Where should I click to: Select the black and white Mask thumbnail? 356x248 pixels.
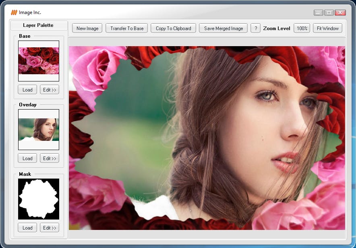pyautogui.click(x=39, y=199)
